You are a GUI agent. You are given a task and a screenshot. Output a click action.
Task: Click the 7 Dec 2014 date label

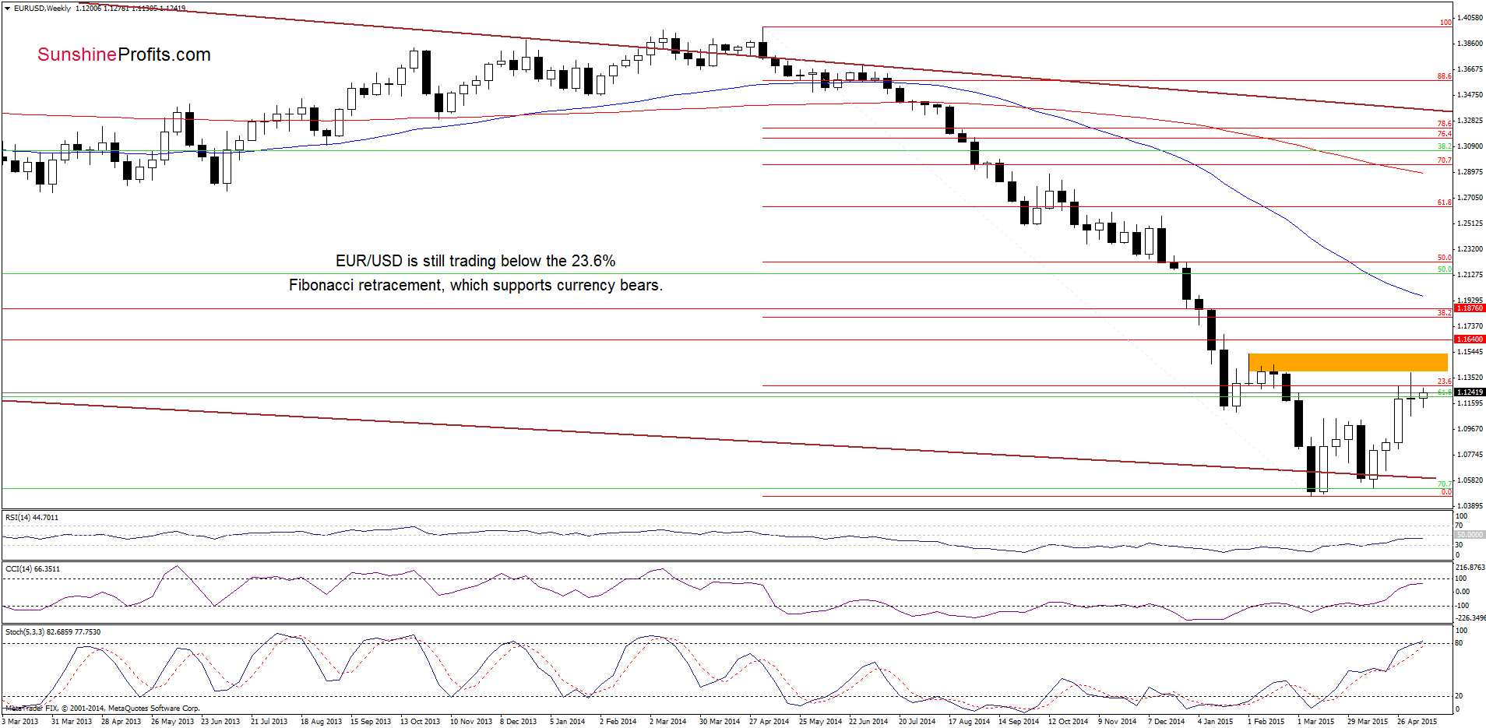pyautogui.click(x=1166, y=721)
